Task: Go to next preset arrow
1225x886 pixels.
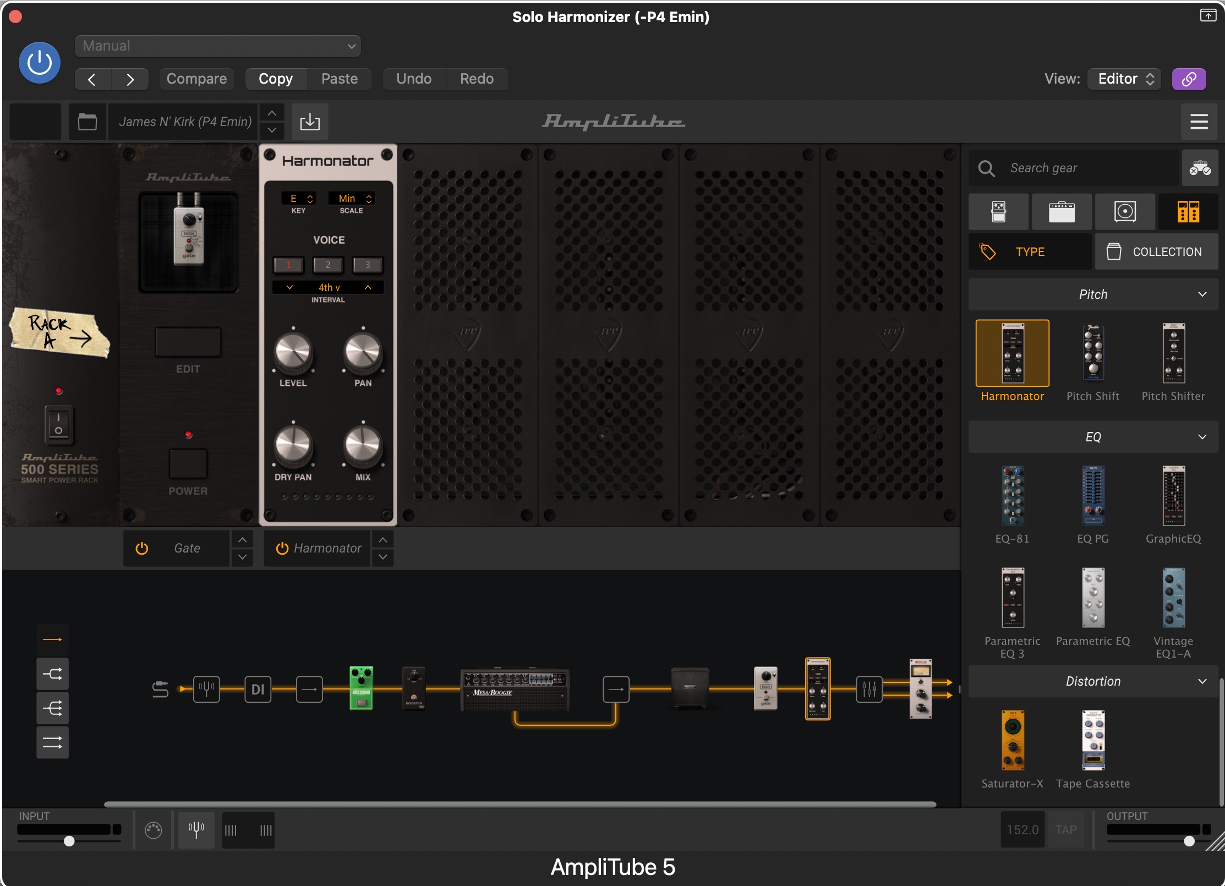Action: tap(130, 79)
